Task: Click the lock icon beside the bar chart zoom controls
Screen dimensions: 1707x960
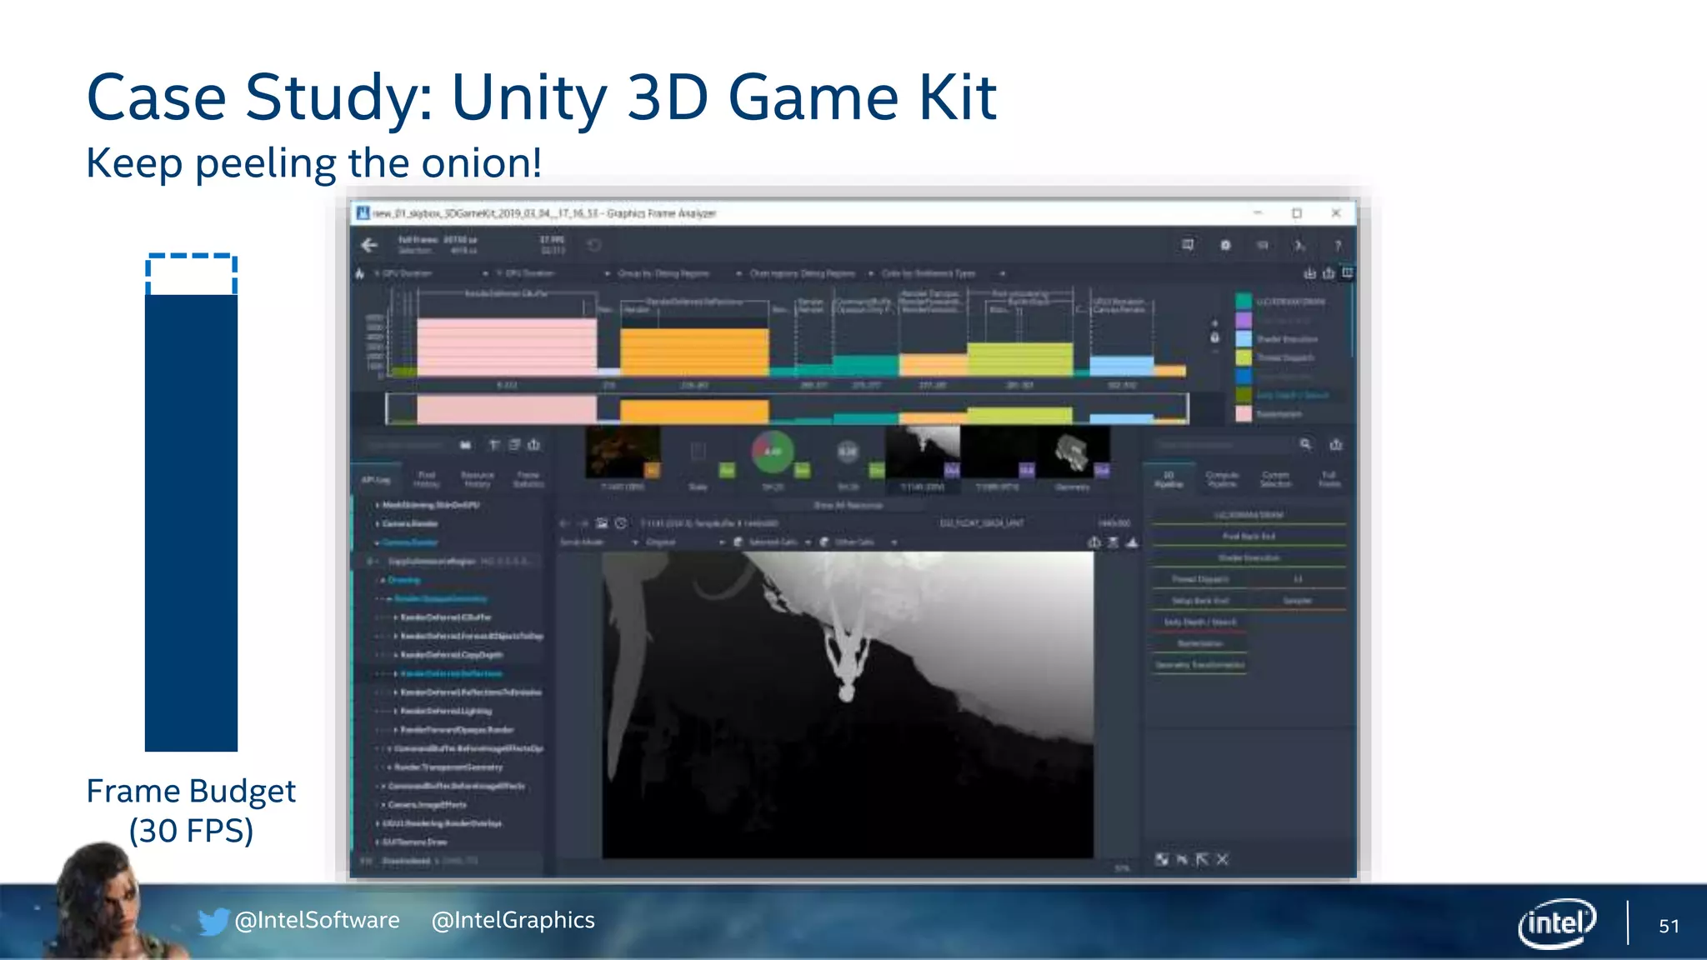Action: coord(1214,337)
